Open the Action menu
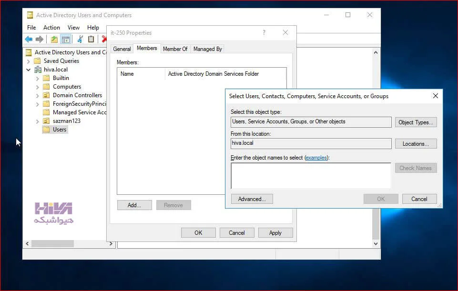Image resolution: width=458 pixels, height=291 pixels. tap(51, 28)
